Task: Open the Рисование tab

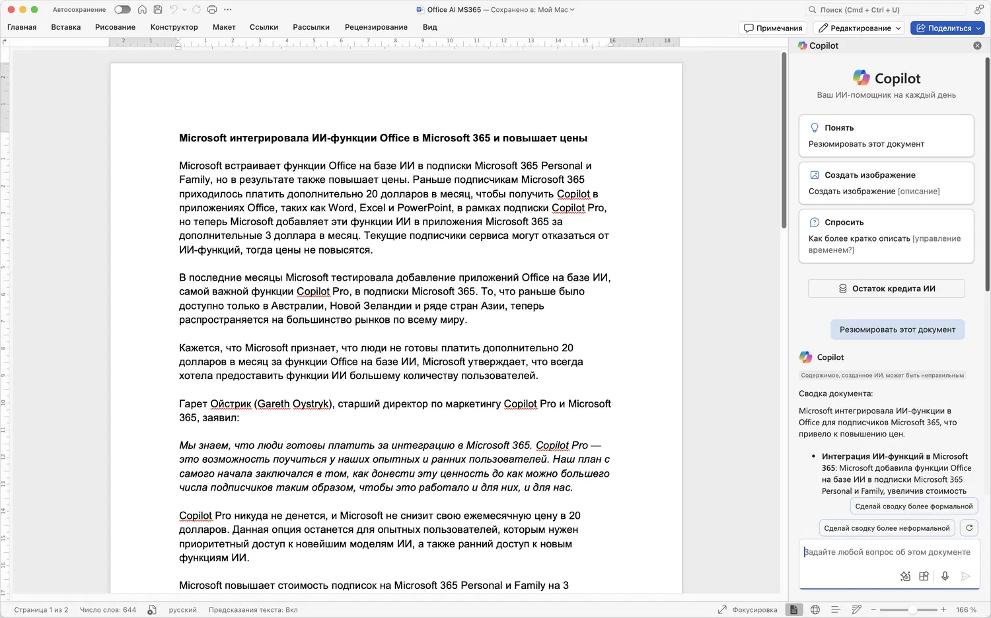Action: [115, 28]
